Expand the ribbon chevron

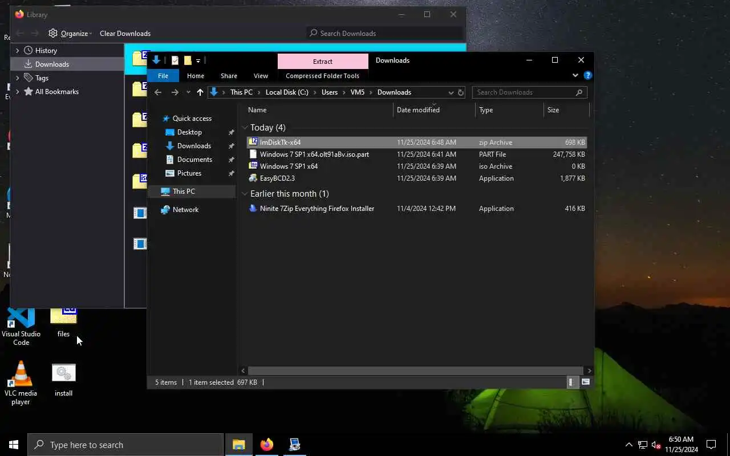(x=575, y=75)
